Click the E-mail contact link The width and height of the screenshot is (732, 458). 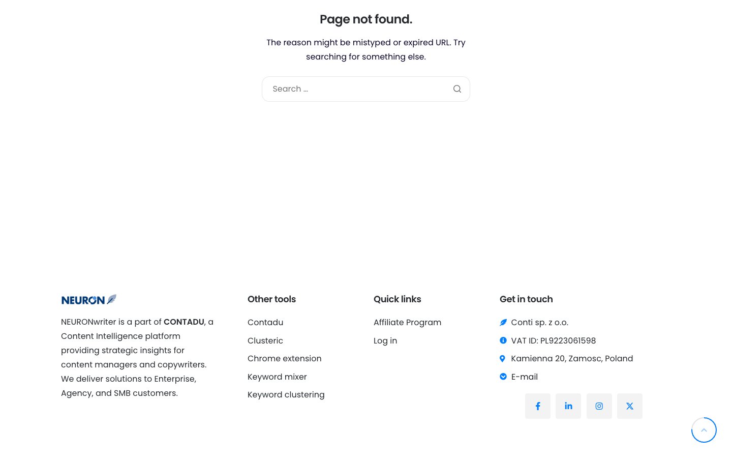pos(525,377)
